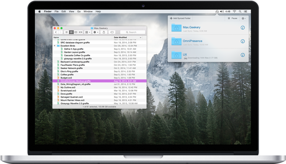This screenshot has height=164, width=286.
Task: Switch Finder to column view
Action: (76, 32)
